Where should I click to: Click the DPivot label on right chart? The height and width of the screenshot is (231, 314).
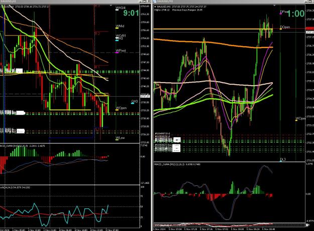point(283,12)
